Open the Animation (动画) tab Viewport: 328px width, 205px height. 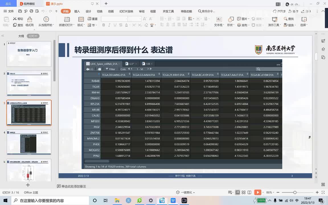point(111,11)
